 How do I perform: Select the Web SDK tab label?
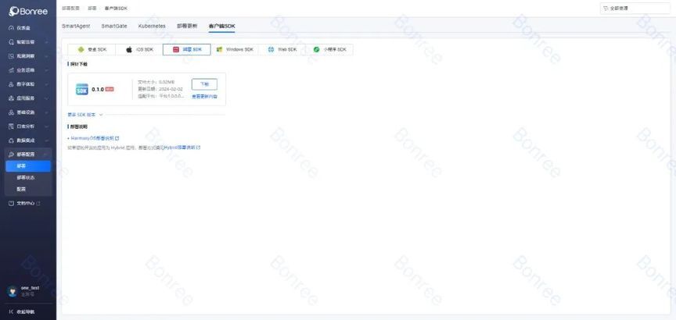point(287,49)
